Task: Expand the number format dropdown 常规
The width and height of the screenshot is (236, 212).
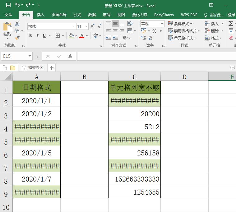Action: coord(162,24)
